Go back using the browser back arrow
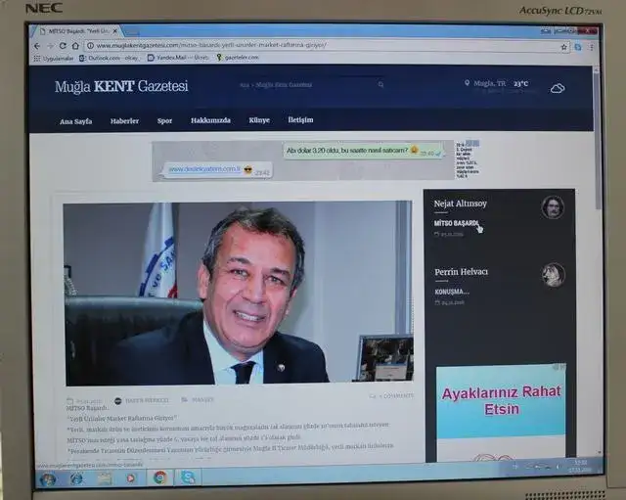The width and height of the screenshot is (626, 500). 37,46
